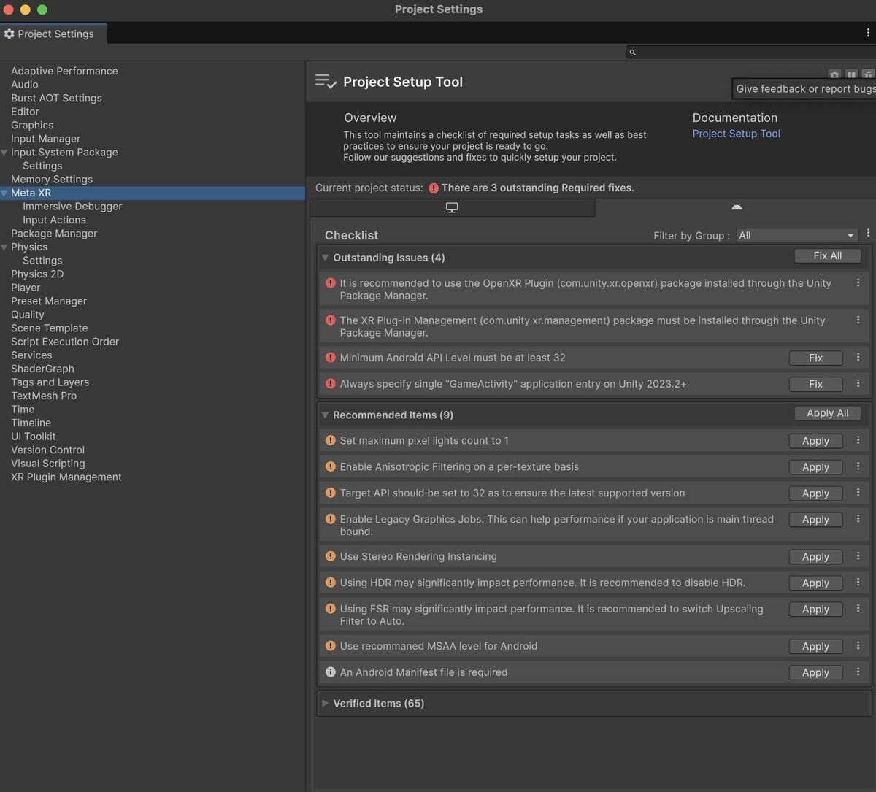Open options for maximum pixel lights item
The width and height of the screenshot is (876, 792).
858,440
